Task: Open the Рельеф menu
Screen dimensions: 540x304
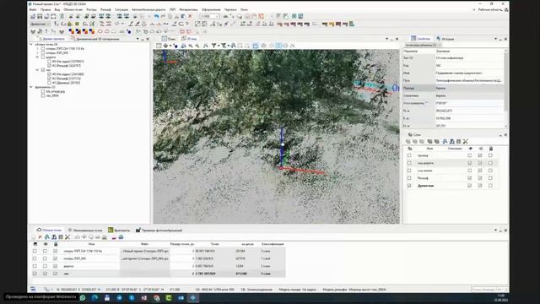Action: [x=105, y=9]
